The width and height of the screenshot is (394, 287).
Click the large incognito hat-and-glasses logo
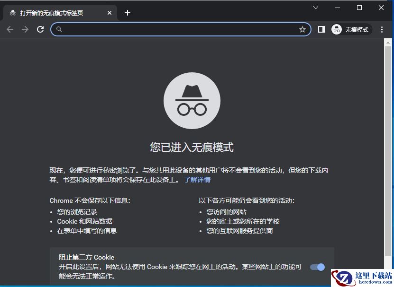[192, 101]
